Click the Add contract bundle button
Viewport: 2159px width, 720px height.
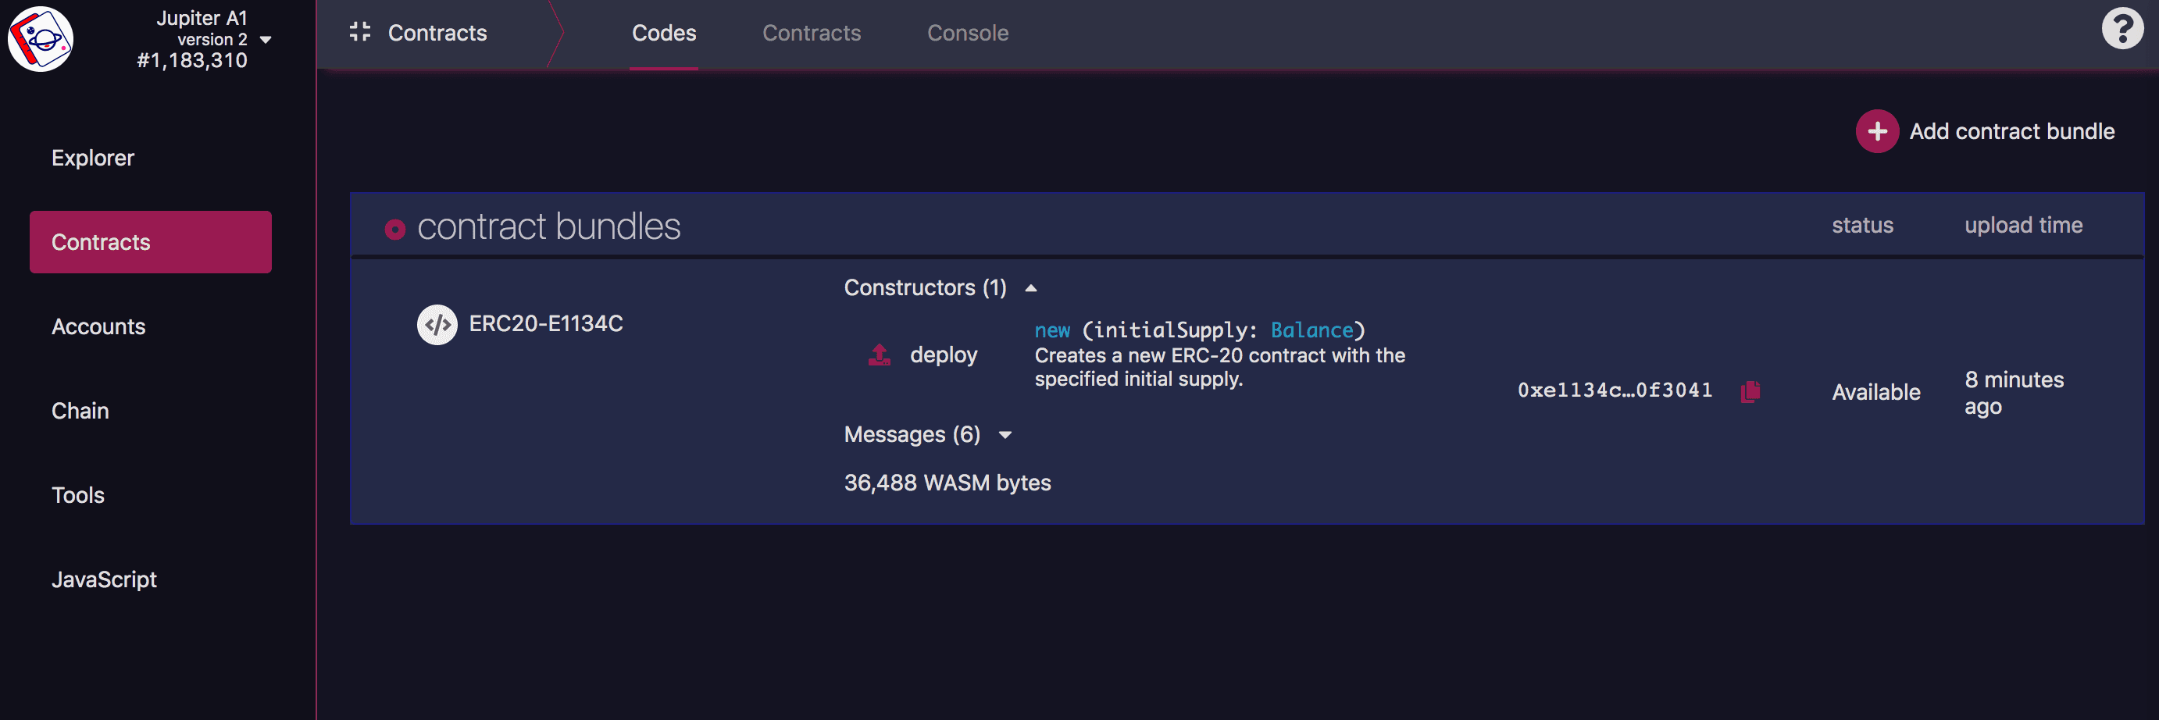[2011, 132]
